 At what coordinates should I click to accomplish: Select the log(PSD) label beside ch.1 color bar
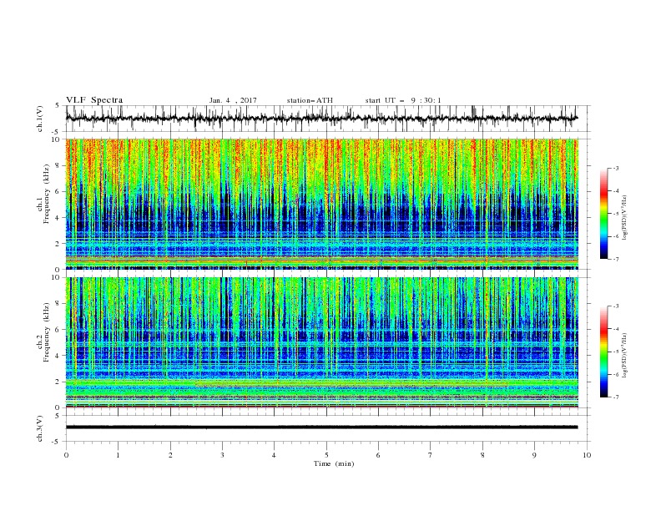coord(624,218)
